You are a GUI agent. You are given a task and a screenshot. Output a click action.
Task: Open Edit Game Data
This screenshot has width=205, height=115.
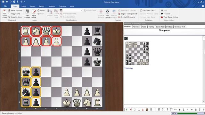pyautogui.click(x=147, y=11)
